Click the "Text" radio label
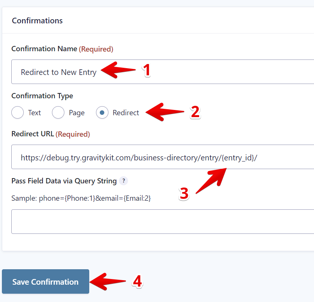Screen dimensions: 314x302 pos(34,113)
